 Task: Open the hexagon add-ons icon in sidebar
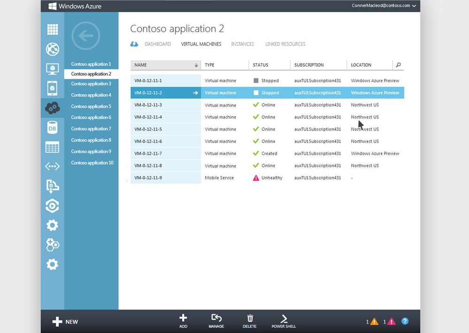(x=53, y=245)
